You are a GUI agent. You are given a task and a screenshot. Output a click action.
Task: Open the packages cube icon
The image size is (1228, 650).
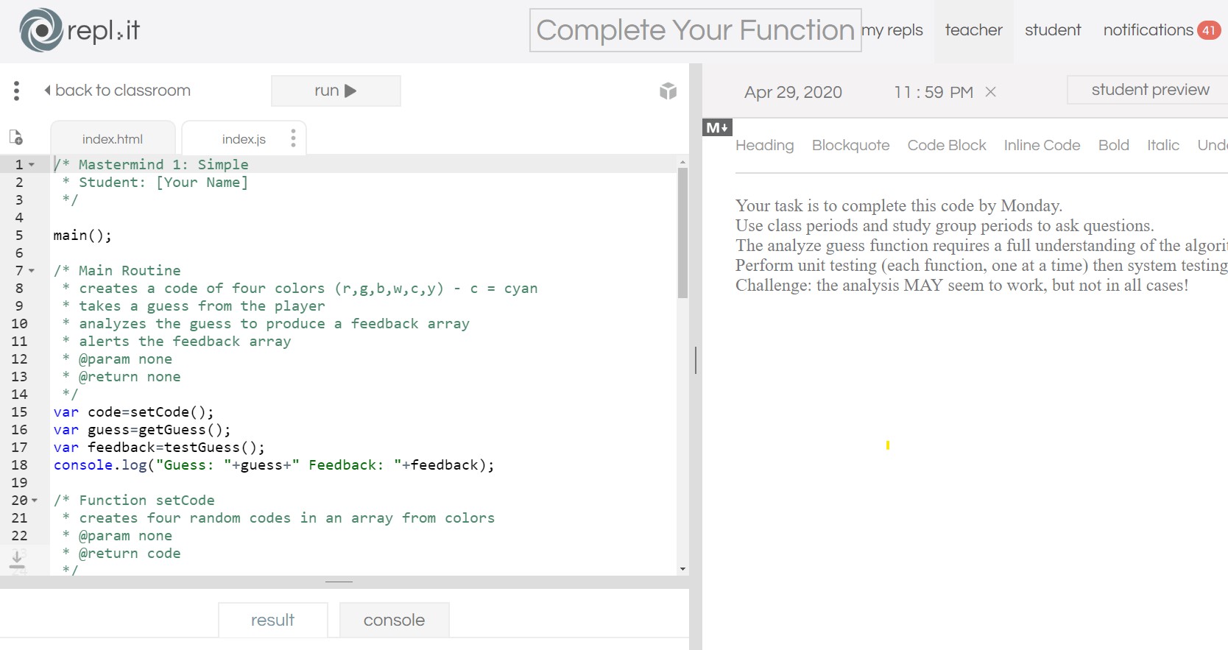tap(668, 91)
